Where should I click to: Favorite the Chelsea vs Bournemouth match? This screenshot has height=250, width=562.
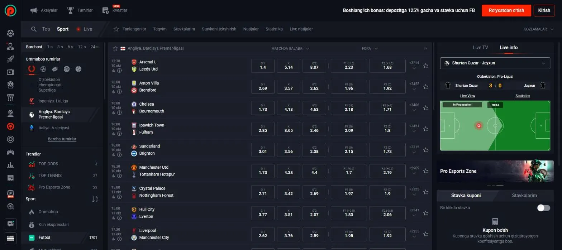[425, 108]
